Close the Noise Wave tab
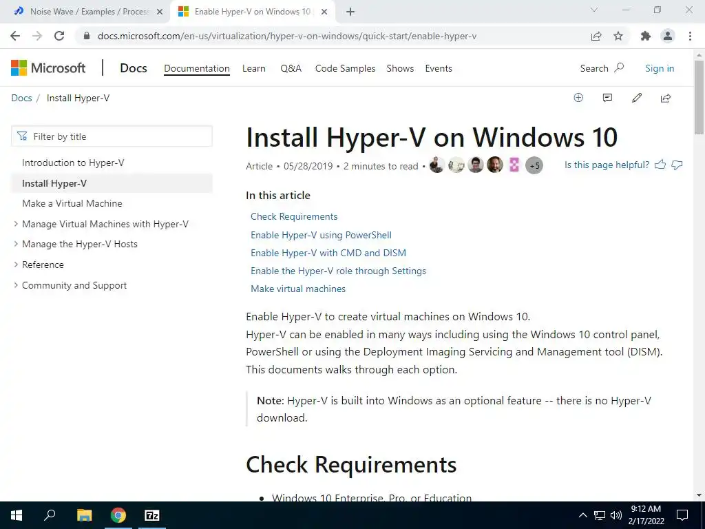Image resolution: width=705 pixels, height=529 pixels. tap(160, 12)
